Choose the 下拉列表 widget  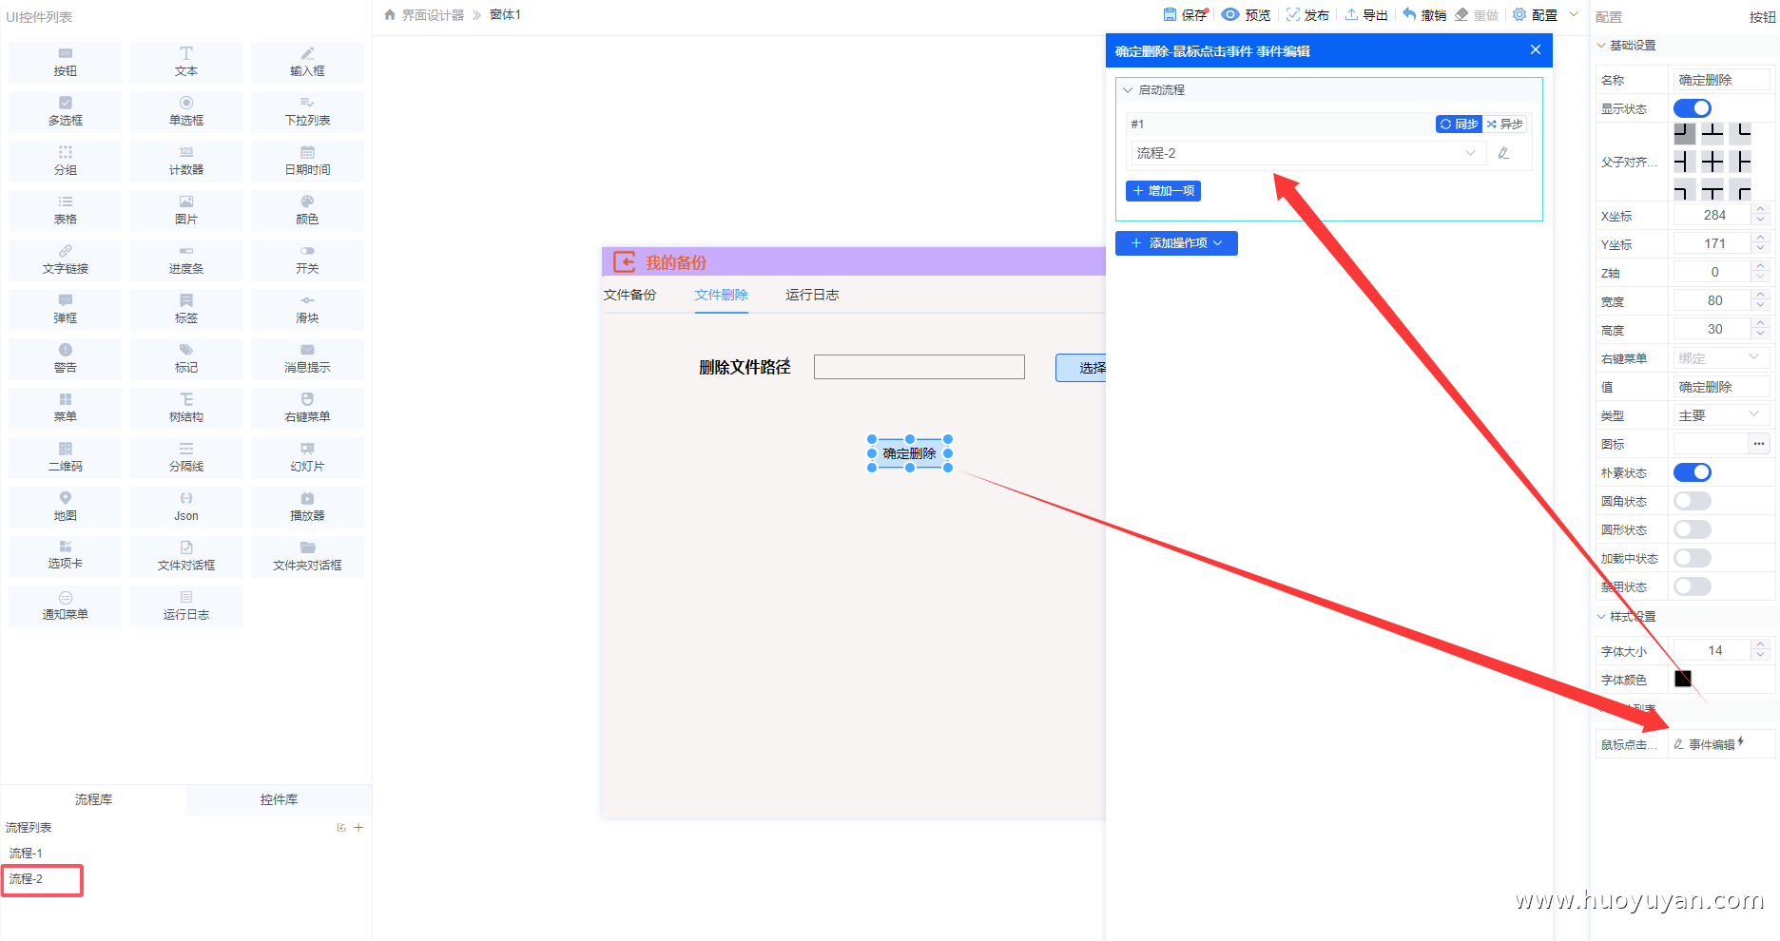(307, 112)
